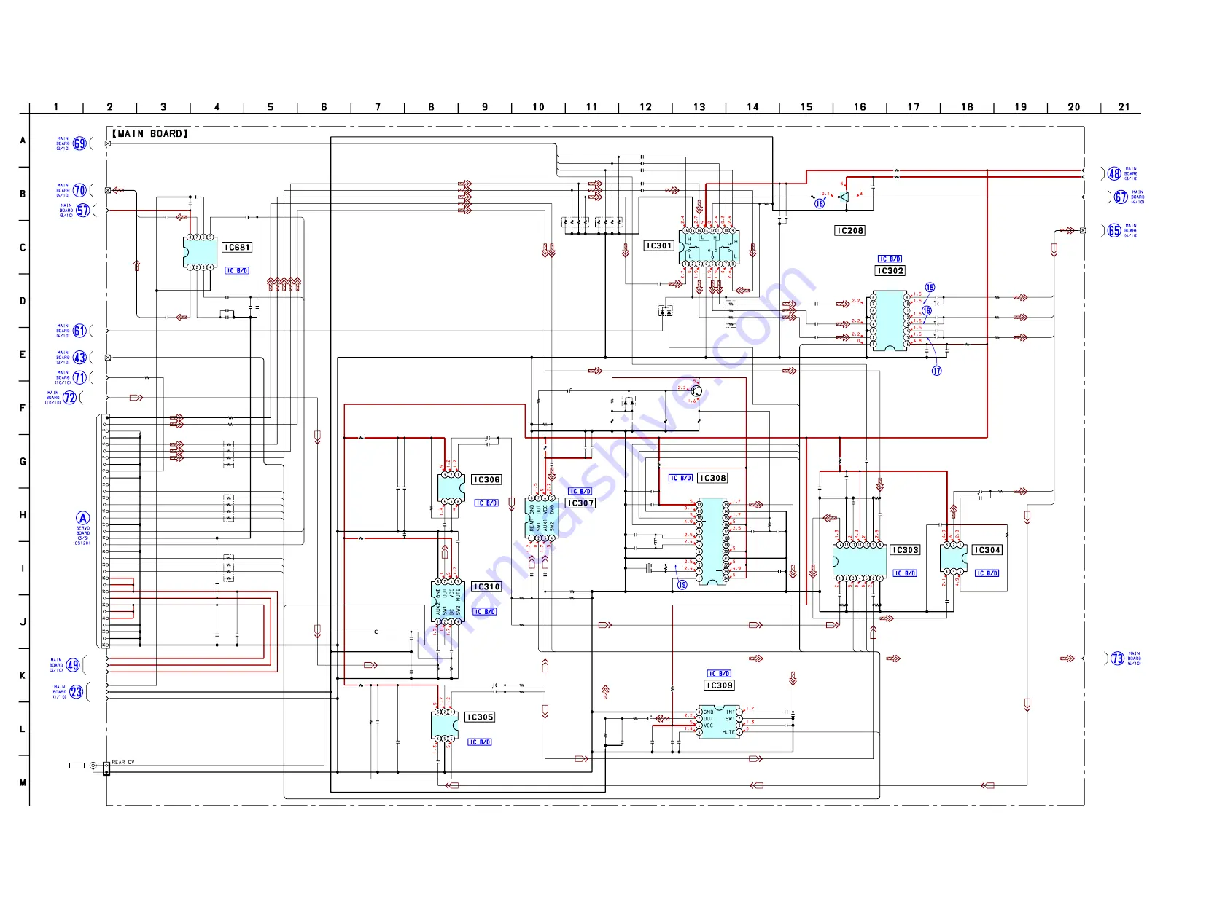The width and height of the screenshot is (1225, 920).
Task: Click the REAR CV connector symbol
Action: [106, 768]
